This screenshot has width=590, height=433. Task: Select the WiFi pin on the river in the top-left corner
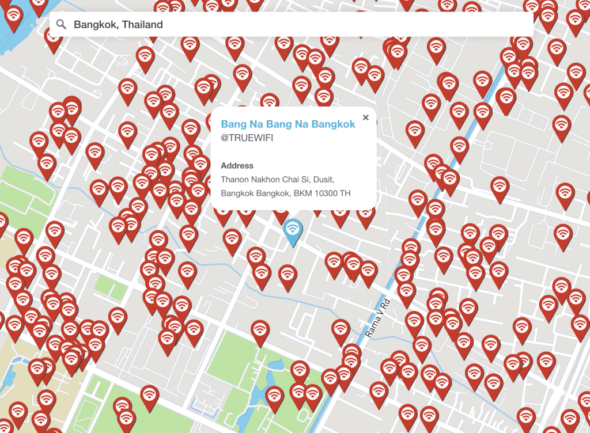[x=13, y=17]
